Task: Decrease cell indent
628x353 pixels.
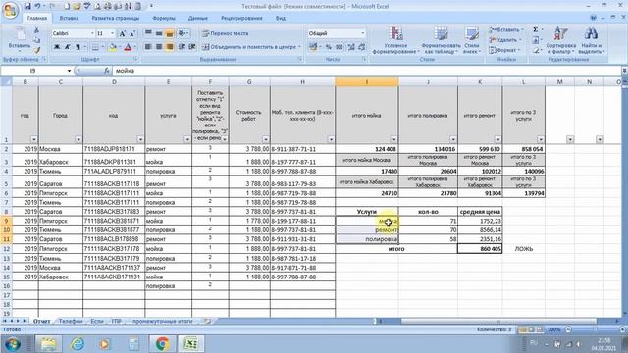Action: pyautogui.click(x=182, y=47)
